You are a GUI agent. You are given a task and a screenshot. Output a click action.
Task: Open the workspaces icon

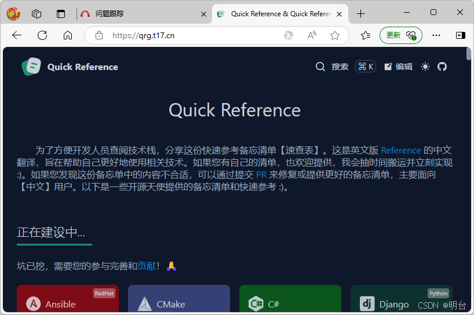point(37,14)
